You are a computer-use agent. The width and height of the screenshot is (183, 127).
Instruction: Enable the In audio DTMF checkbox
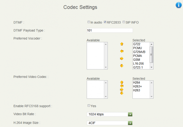pos(89,22)
